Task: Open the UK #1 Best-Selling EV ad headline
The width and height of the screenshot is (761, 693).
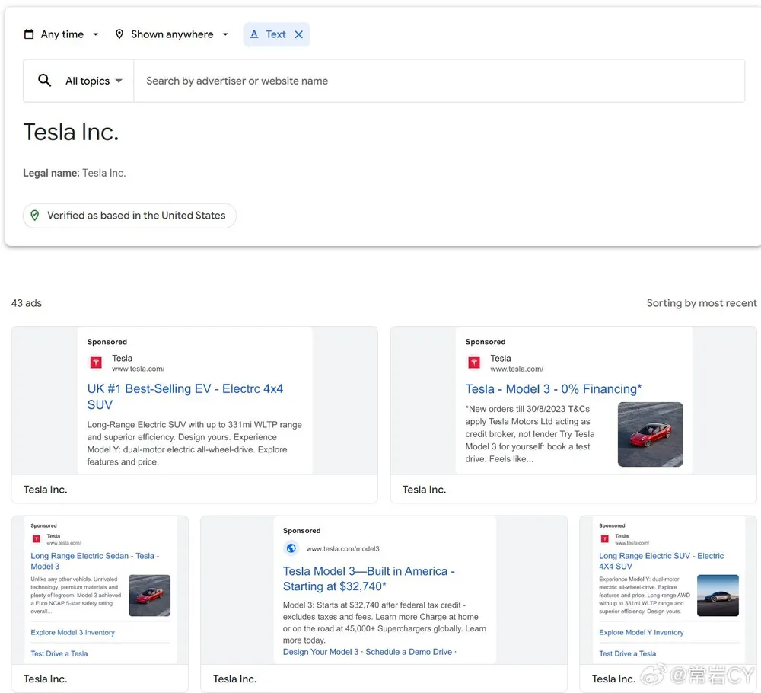Action: pos(185,396)
